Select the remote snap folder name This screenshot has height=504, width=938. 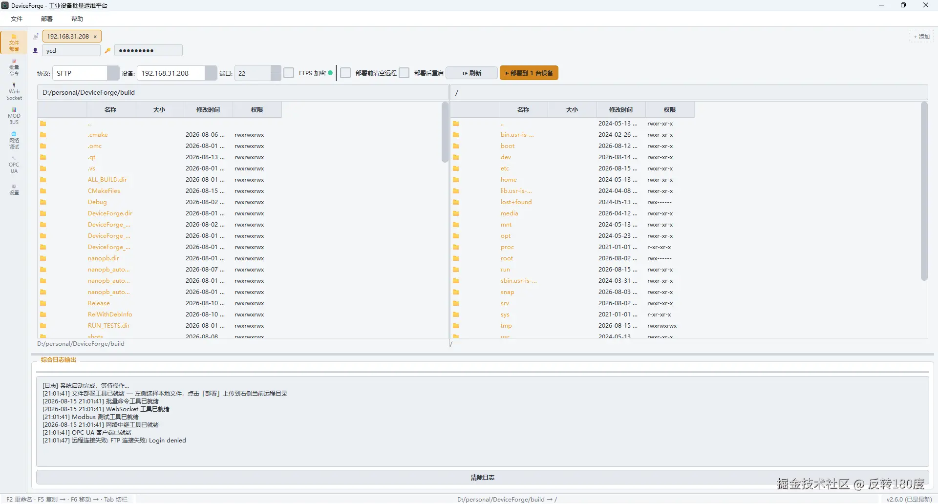tap(507, 292)
